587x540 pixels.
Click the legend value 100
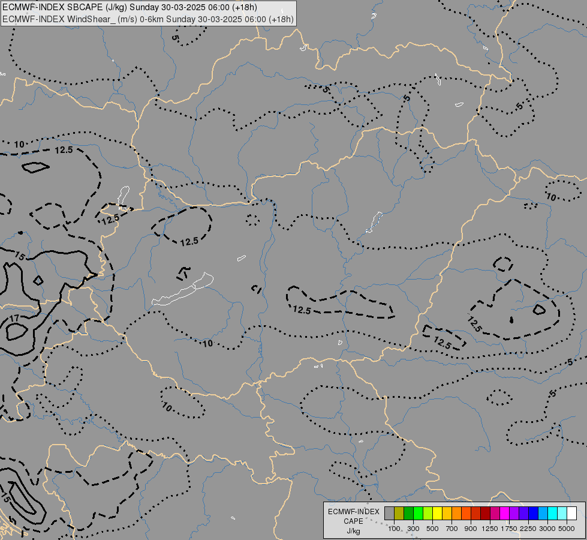[x=394, y=529]
